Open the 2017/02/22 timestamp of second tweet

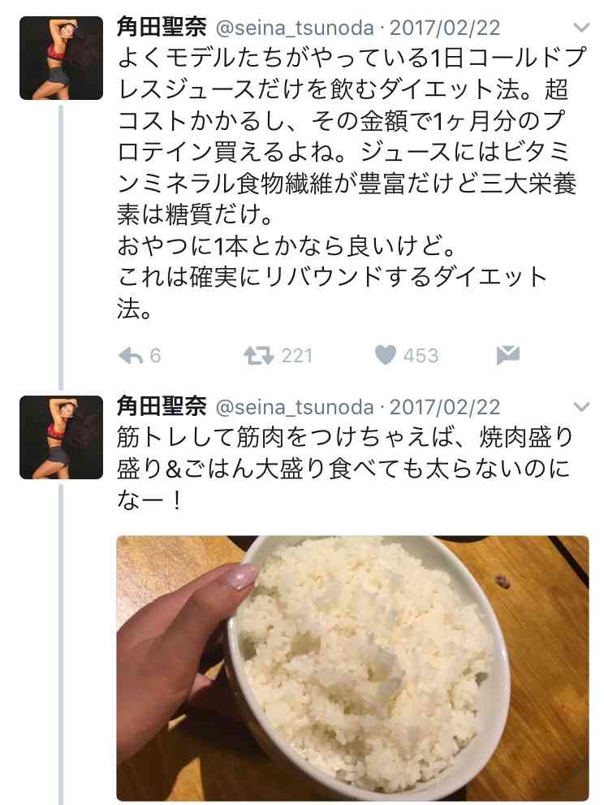(x=445, y=408)
